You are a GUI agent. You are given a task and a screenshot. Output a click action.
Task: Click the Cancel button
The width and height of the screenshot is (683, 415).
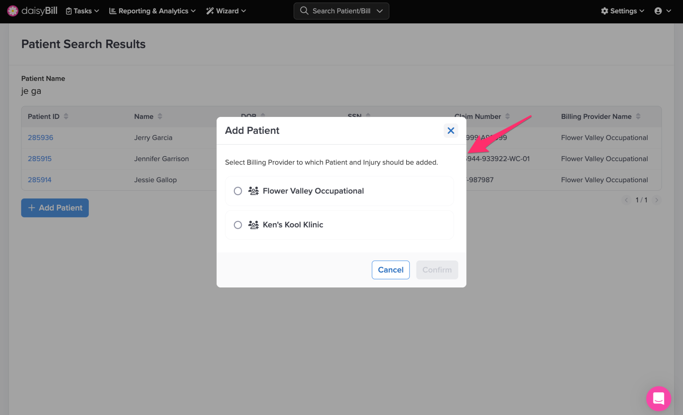[x=391, y=270]
